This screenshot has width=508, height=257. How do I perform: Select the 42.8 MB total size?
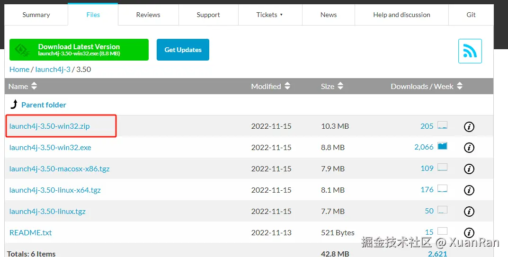point(335,253)
